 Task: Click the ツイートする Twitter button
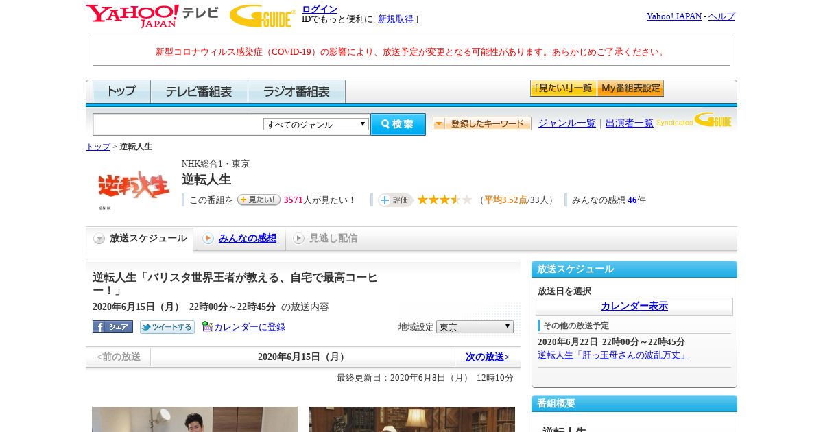[x=167, y=327]
